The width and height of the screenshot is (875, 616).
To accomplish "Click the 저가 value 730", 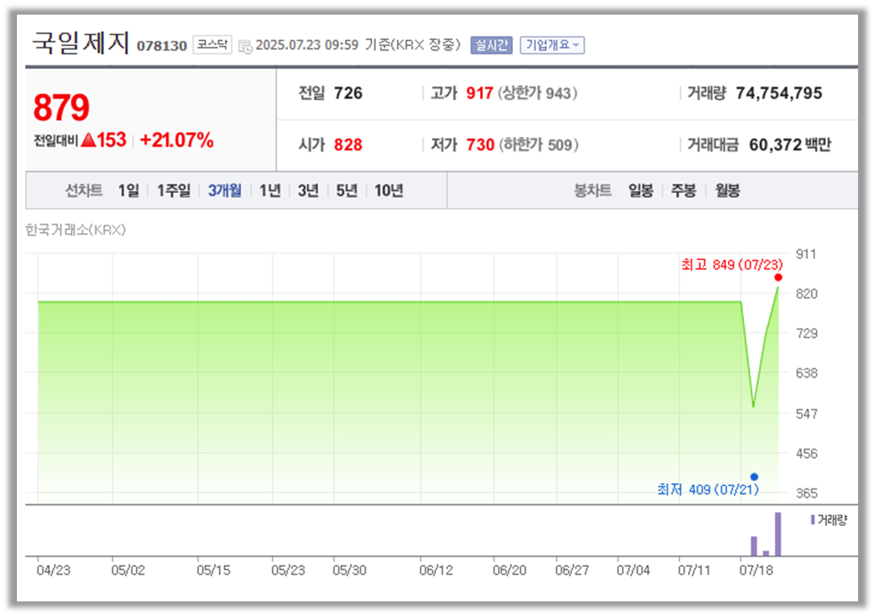I will pos(481,145).
